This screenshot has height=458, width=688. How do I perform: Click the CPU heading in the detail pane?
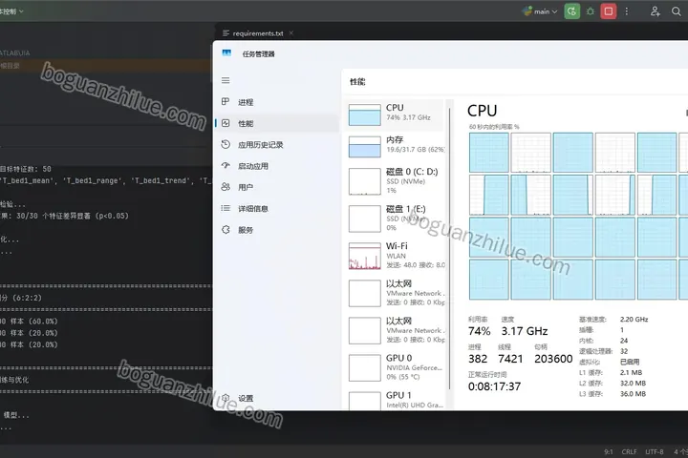[x=482, y=111]
